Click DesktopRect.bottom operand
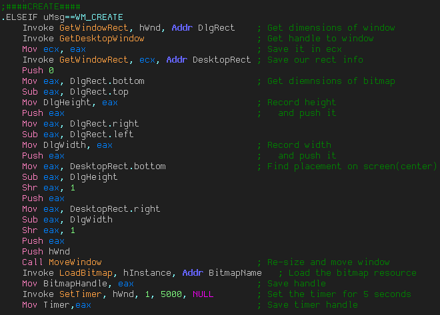This screenshot has height=315, width=440. pyautogui.click(x=118, y=166)
